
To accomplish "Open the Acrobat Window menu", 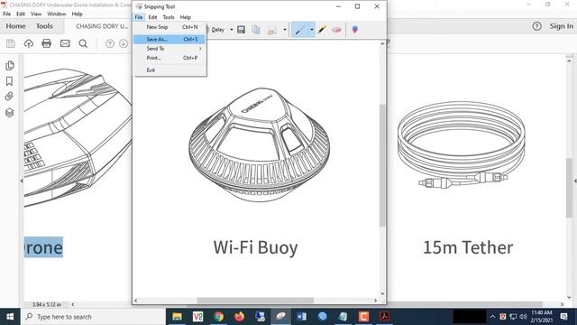I will click(x=57, y=14).
